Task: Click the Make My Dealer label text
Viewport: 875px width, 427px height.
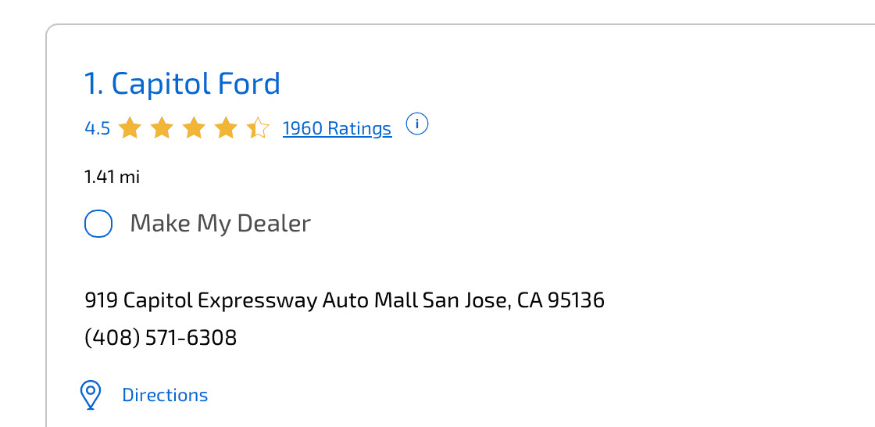Action: pos(220,224)
